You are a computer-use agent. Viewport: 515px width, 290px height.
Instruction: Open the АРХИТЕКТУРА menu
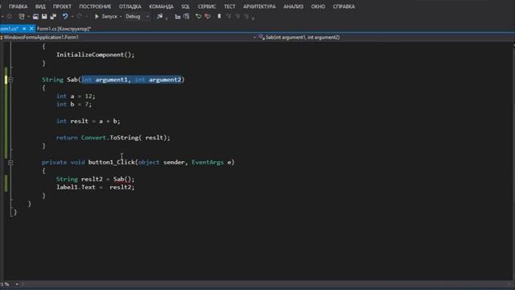pyautogui.click(x=259, y=6)
